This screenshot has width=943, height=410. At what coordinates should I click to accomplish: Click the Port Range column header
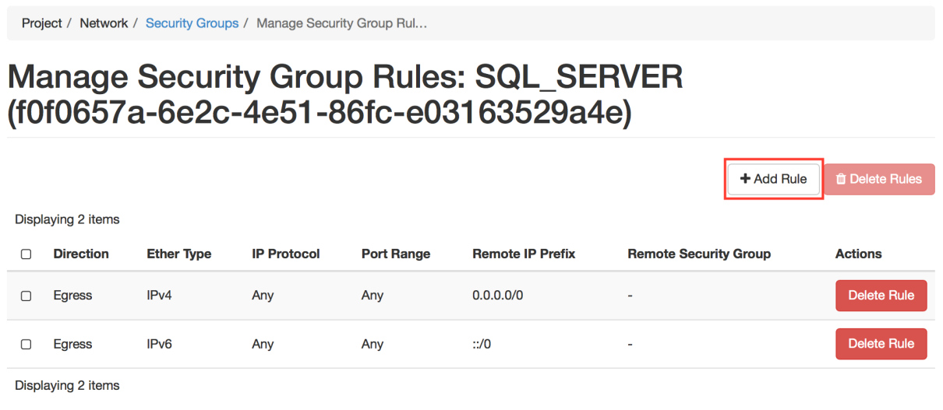(396, 254)
